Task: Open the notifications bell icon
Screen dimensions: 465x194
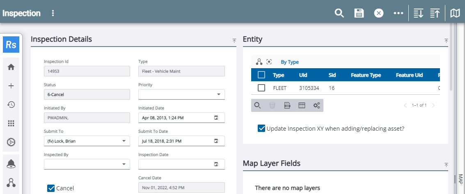Action: tap(11, 164)
